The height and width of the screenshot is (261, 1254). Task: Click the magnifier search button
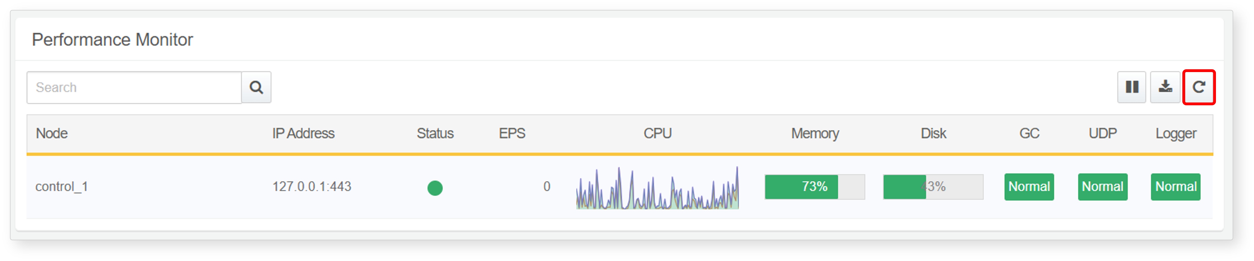[256, 88]
